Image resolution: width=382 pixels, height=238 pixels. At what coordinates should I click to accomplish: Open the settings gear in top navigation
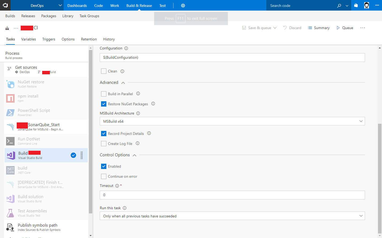click(183, 6)
